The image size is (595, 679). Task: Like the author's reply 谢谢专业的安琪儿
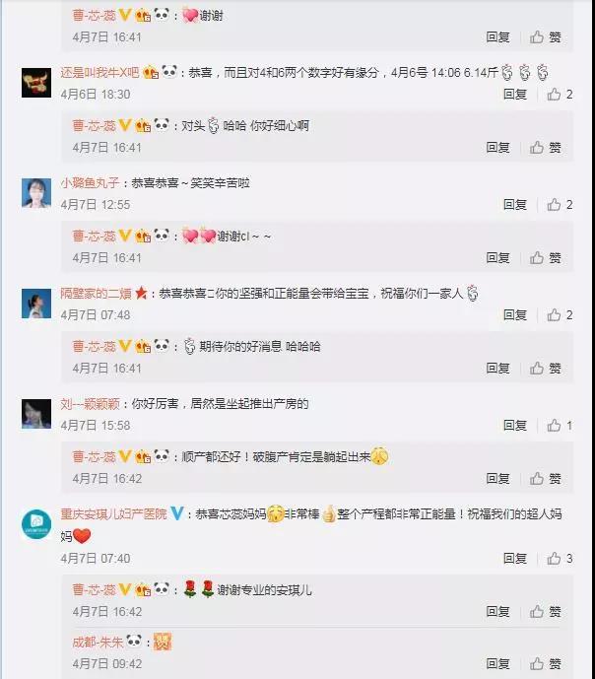coord(545,611)
